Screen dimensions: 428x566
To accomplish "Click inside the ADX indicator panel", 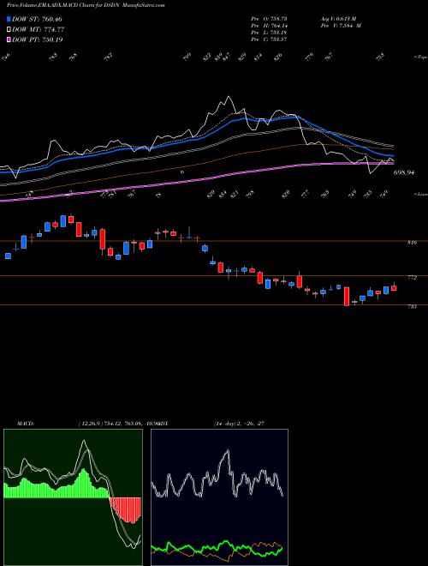I will coord(219,497).
